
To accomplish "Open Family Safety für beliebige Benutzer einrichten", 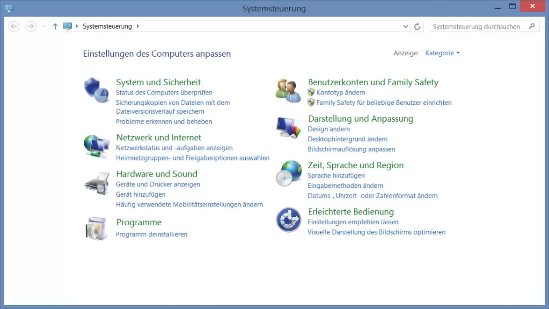I will coord(384,103).
